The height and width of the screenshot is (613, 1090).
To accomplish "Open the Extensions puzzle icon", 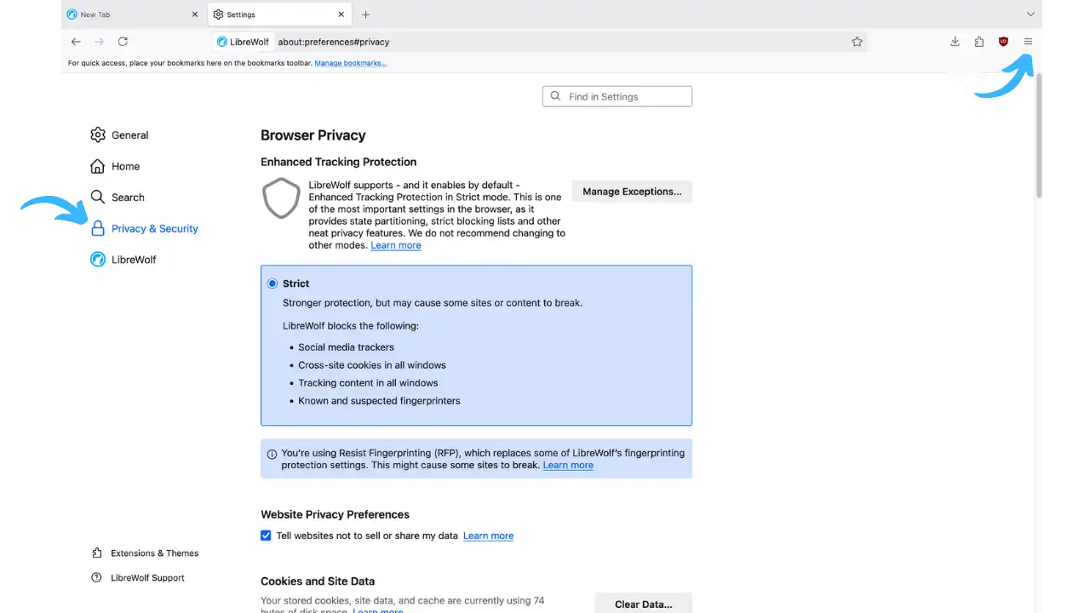I will [979, 42].
